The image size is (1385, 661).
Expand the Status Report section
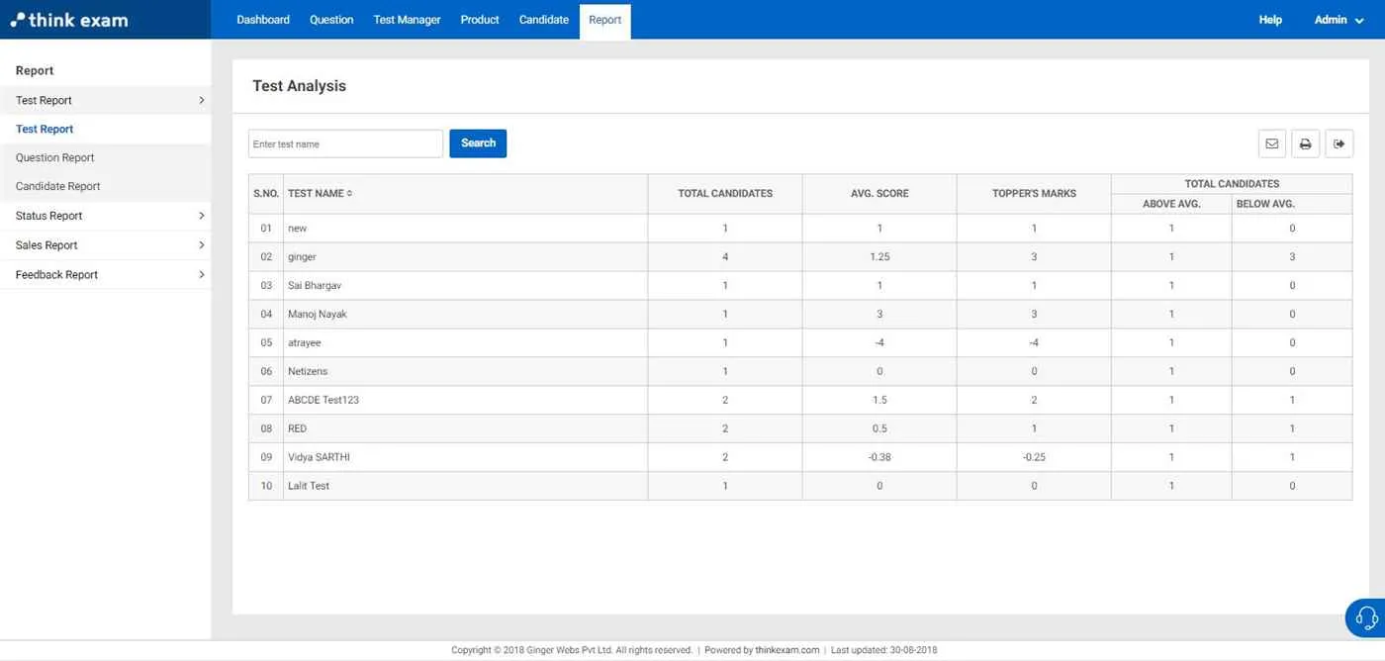pos(48,215)
